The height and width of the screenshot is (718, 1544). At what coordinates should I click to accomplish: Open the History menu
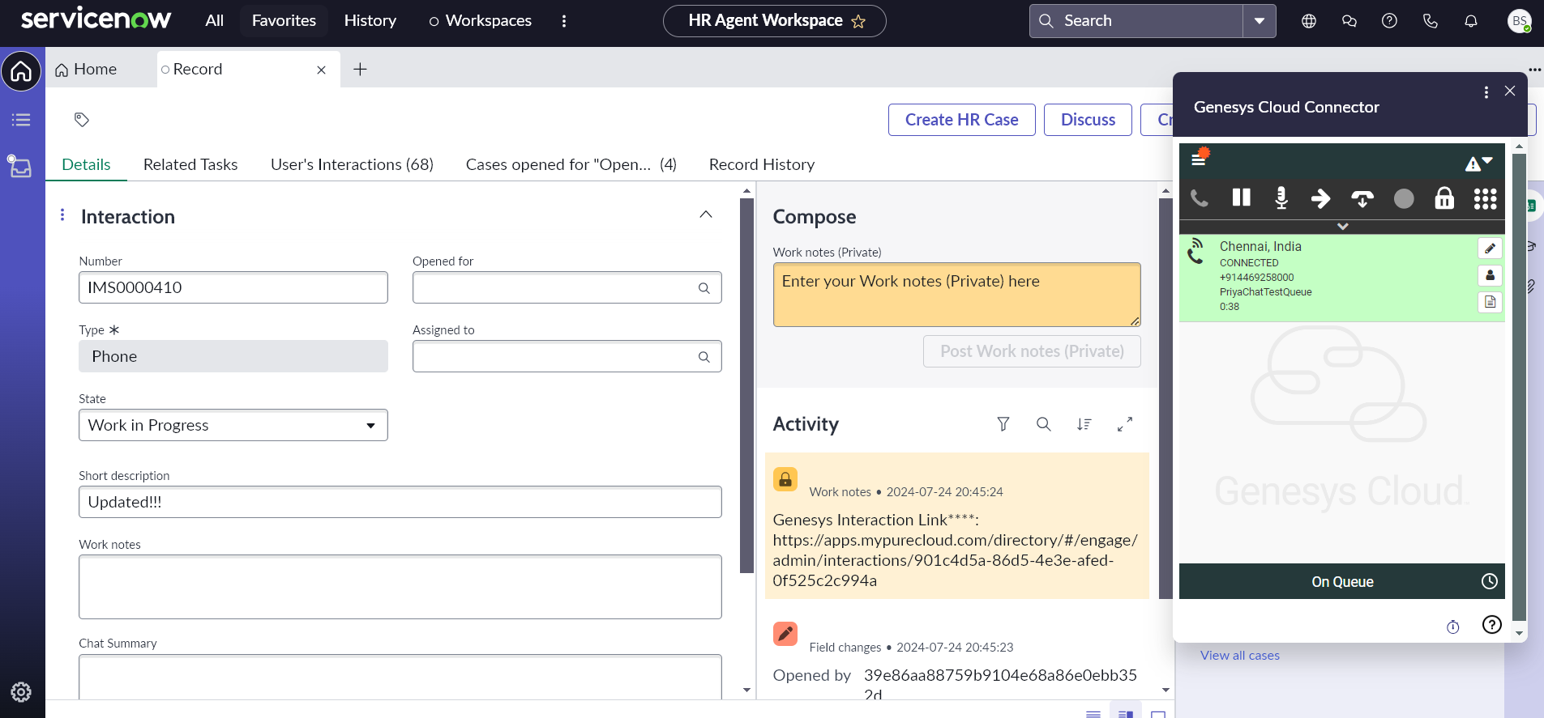(370, 20)
